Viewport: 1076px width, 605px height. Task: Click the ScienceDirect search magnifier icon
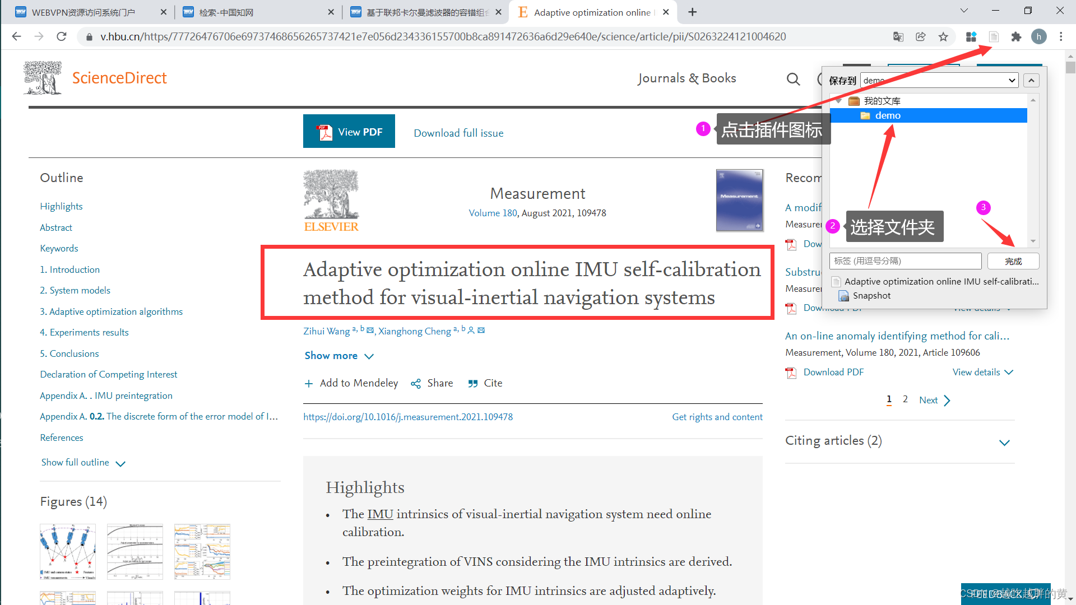pos(793,79)
